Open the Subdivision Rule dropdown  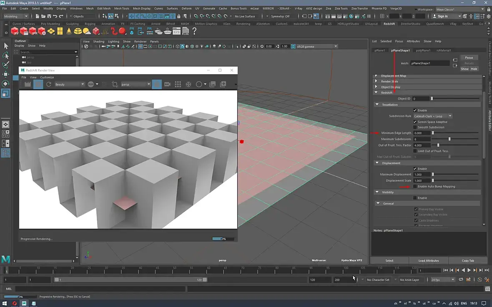(x=433, y=116)
